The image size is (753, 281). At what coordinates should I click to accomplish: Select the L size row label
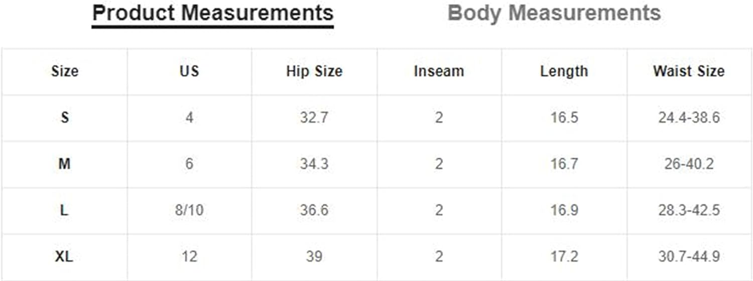[x=65, y=211]
